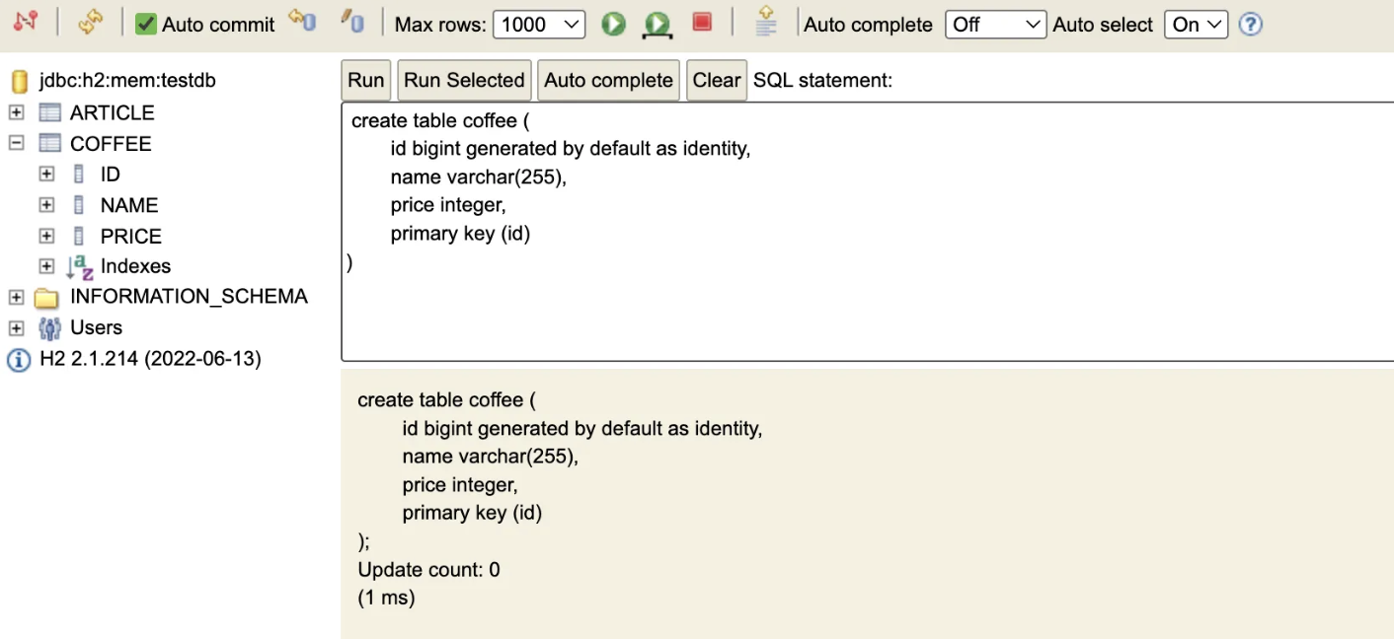The image size is (1394, 639).
Task: Click the Disconnect icon in toolbar
Action: pos(26,23)
